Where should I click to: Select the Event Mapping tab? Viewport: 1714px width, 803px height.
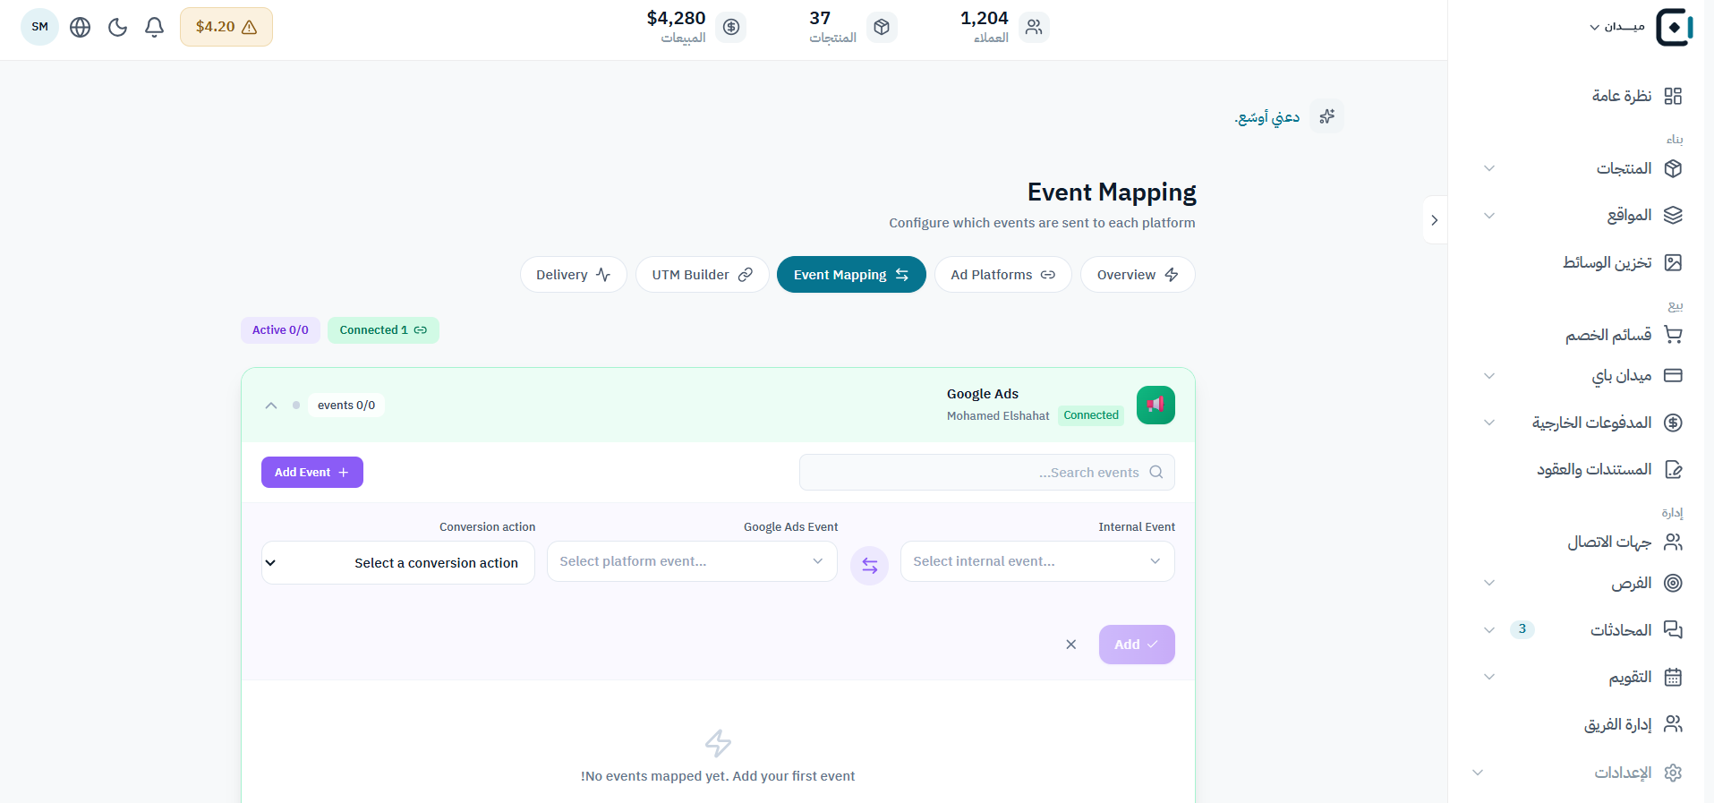851,275
